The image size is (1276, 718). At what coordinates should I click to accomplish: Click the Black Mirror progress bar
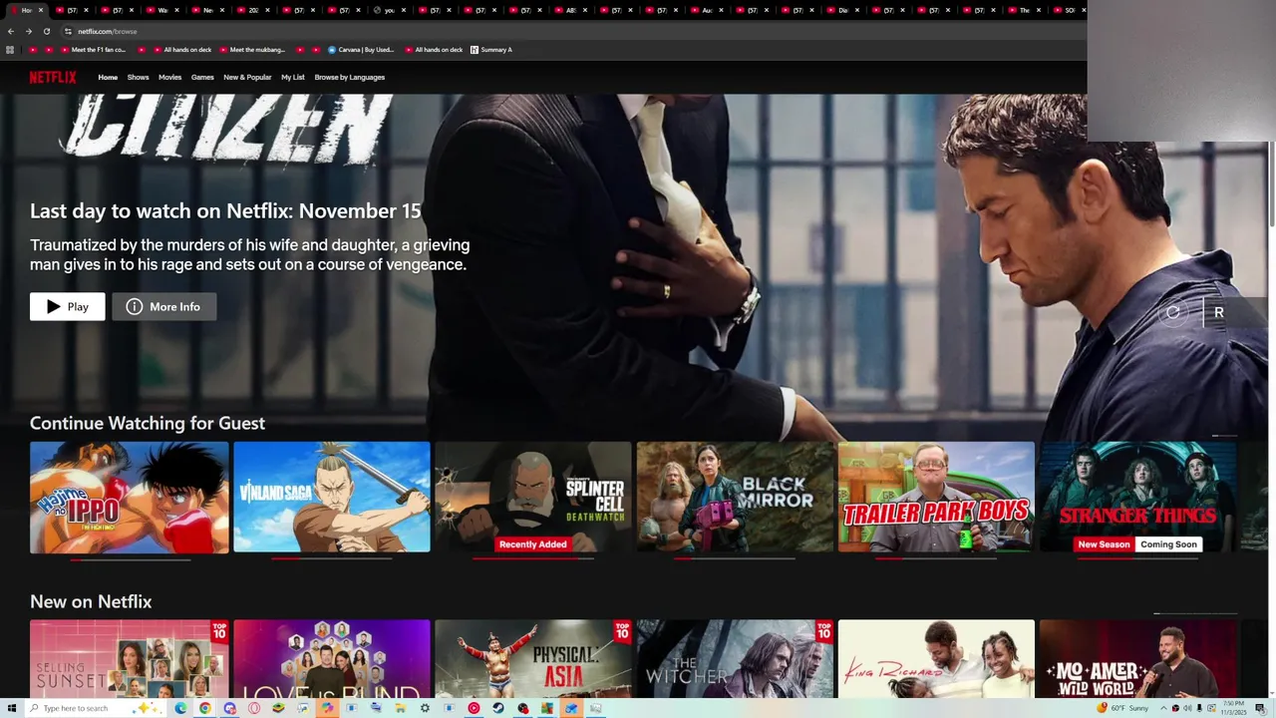(x=735, y=558)
